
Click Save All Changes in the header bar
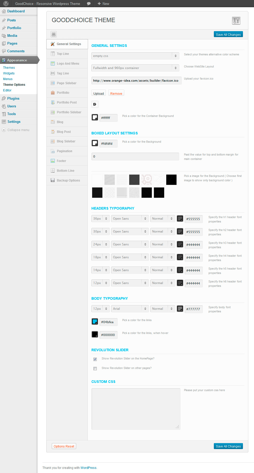228,35
